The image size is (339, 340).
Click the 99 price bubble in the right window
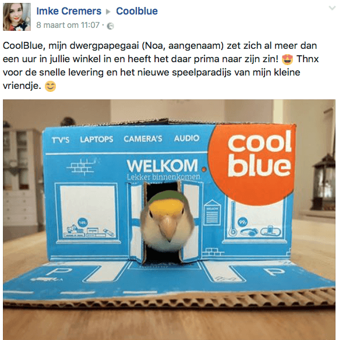pyautogui.click(x=242, y=222)
